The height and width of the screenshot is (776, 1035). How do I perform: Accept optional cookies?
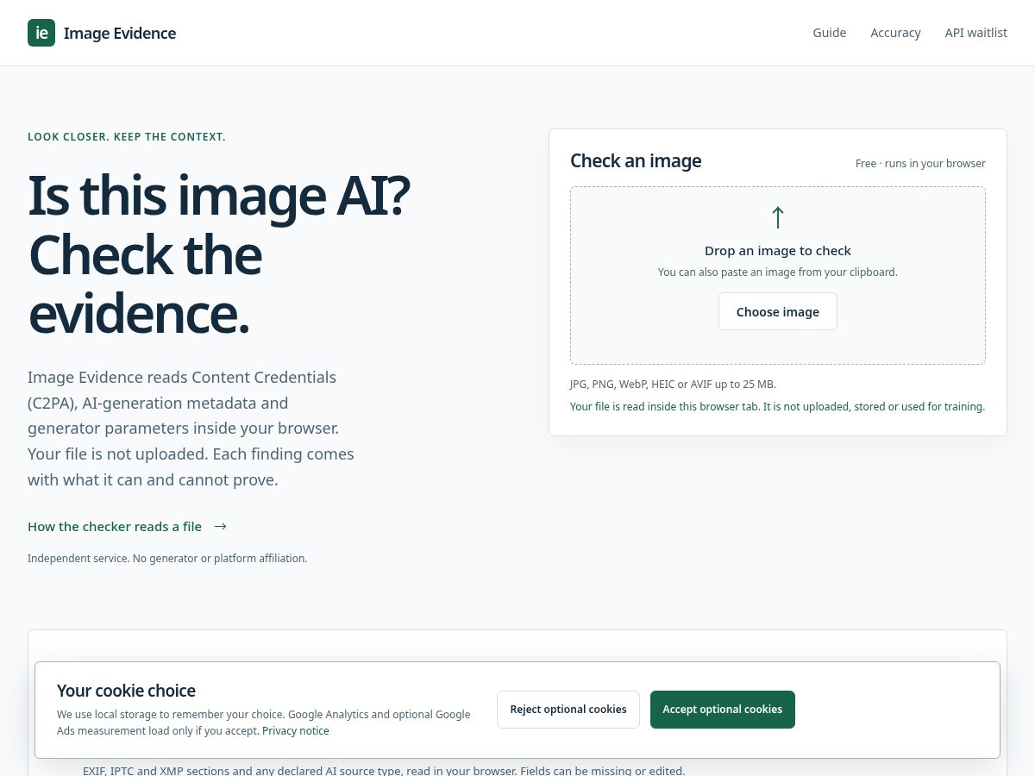[x=723, y=710]
